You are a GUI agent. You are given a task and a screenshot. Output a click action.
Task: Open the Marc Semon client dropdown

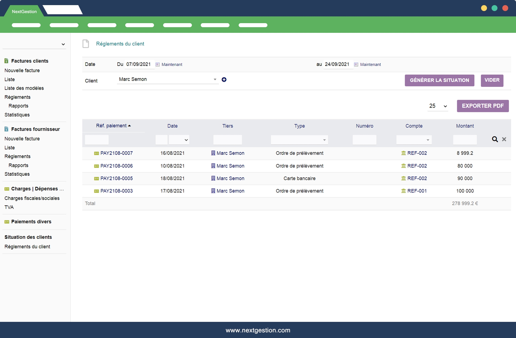coord(168,79)
